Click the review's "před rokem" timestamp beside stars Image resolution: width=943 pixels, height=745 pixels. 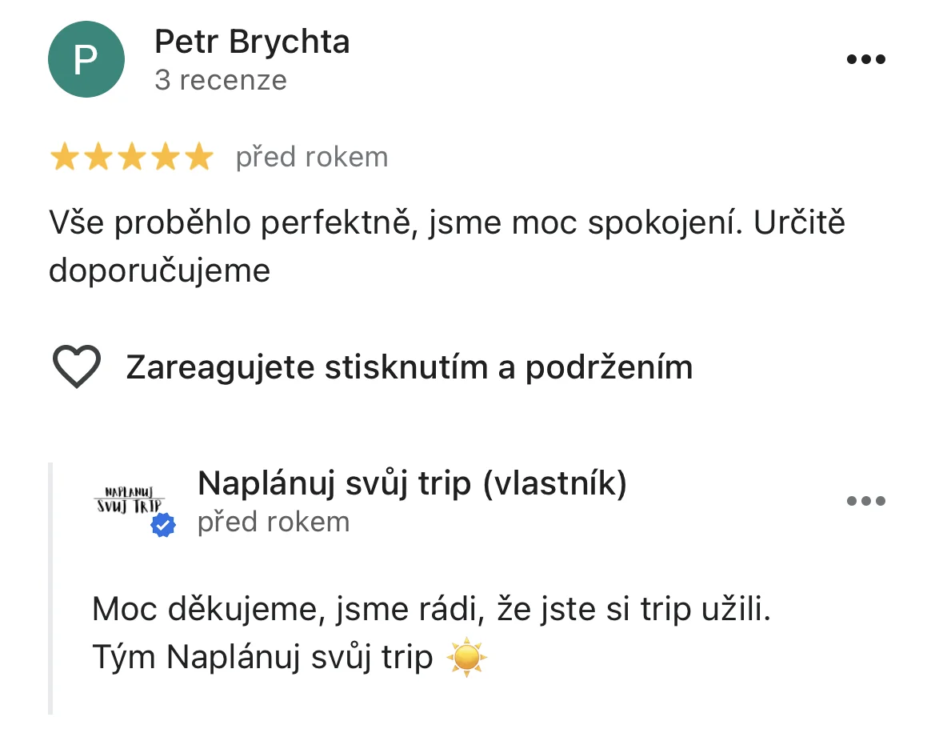click(311, 157)
